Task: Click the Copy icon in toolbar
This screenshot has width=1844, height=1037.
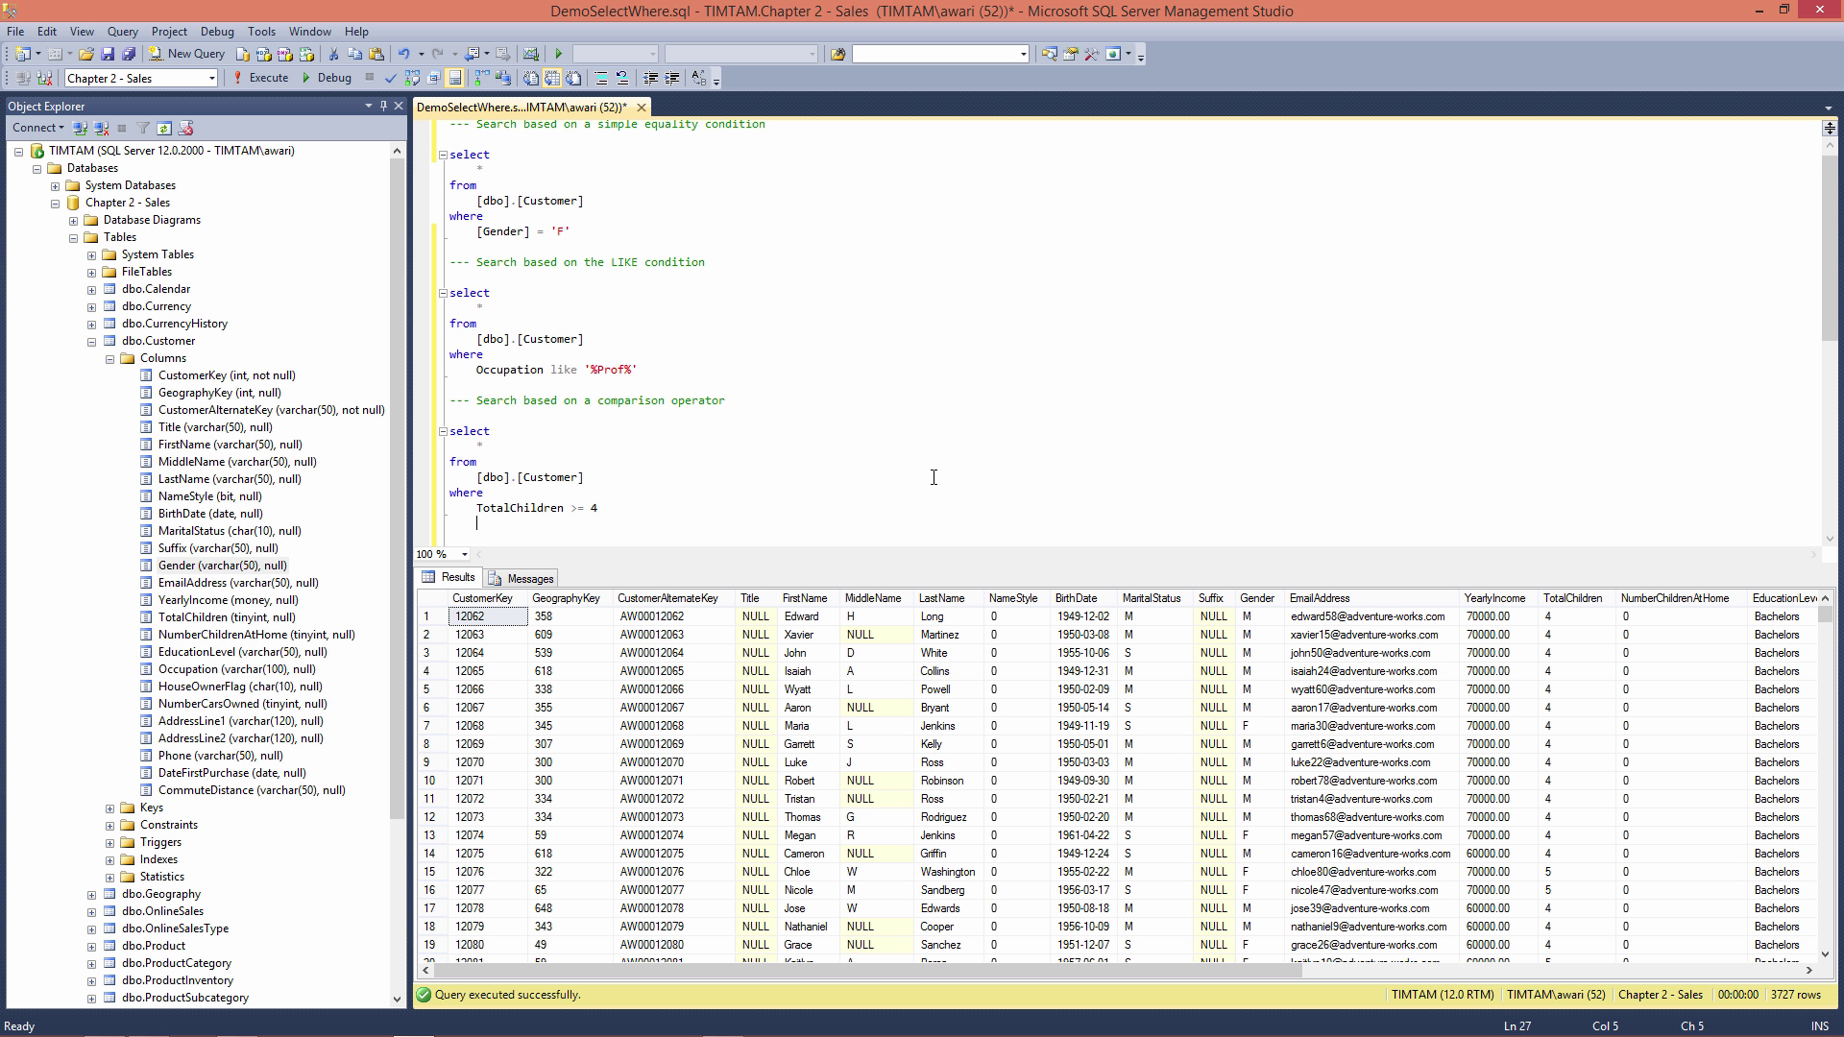Action: 354,54
